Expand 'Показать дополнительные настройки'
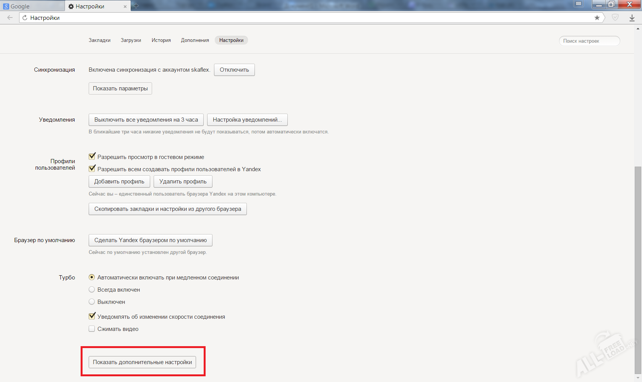This screenshot has width=642, height=382. [x=142, y=362]
